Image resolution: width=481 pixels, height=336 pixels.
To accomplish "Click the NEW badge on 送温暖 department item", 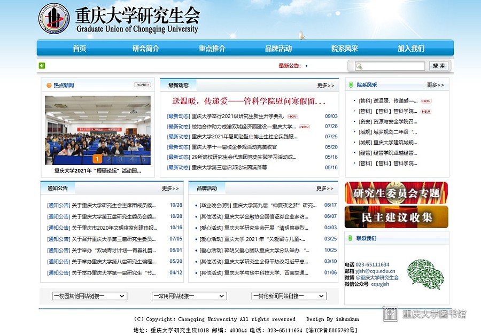I will [x=426, y=101].
